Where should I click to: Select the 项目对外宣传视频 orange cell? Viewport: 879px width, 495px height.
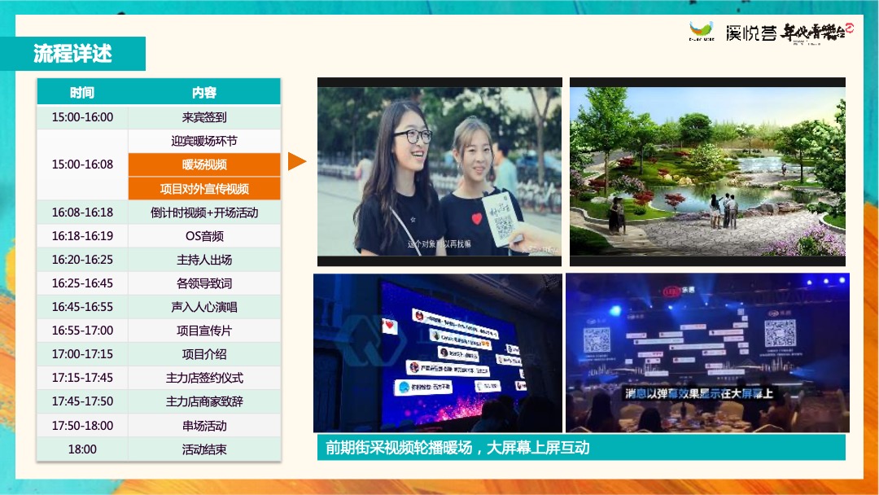click(203, 188)
